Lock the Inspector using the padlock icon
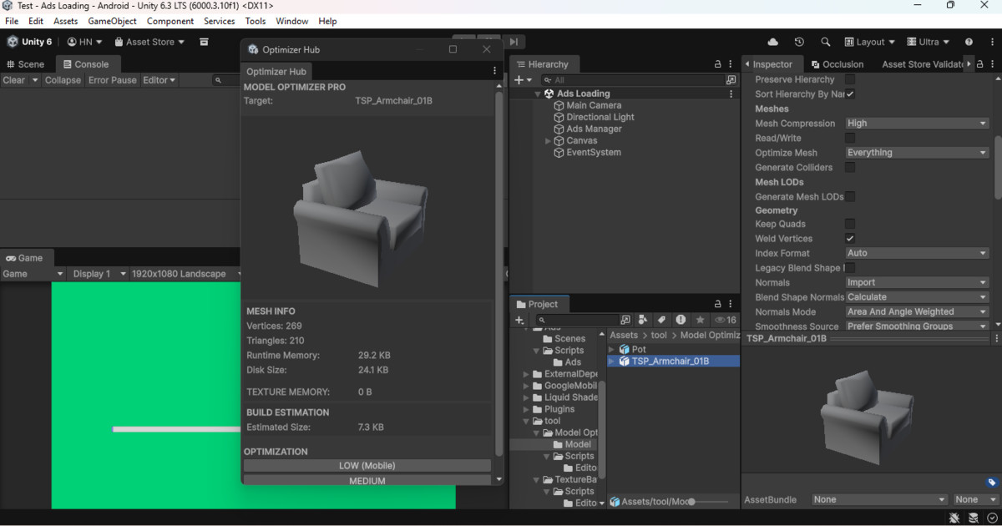Viewport: 1002px width, 526px height. pyautogui.click(x=980, y=64)
